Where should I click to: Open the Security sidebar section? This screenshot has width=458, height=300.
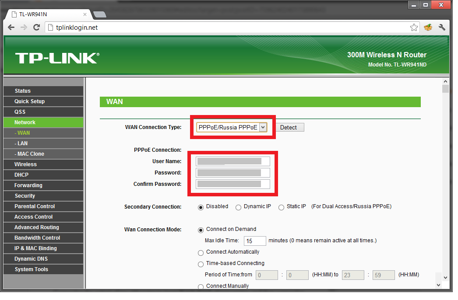(x=43, y=196)
